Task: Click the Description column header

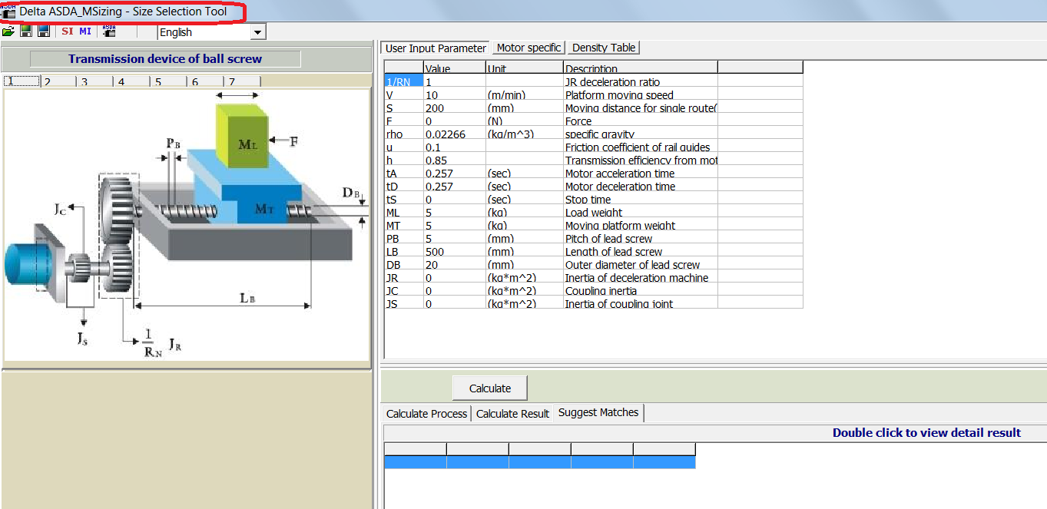Action: click(x=641, y=68)
